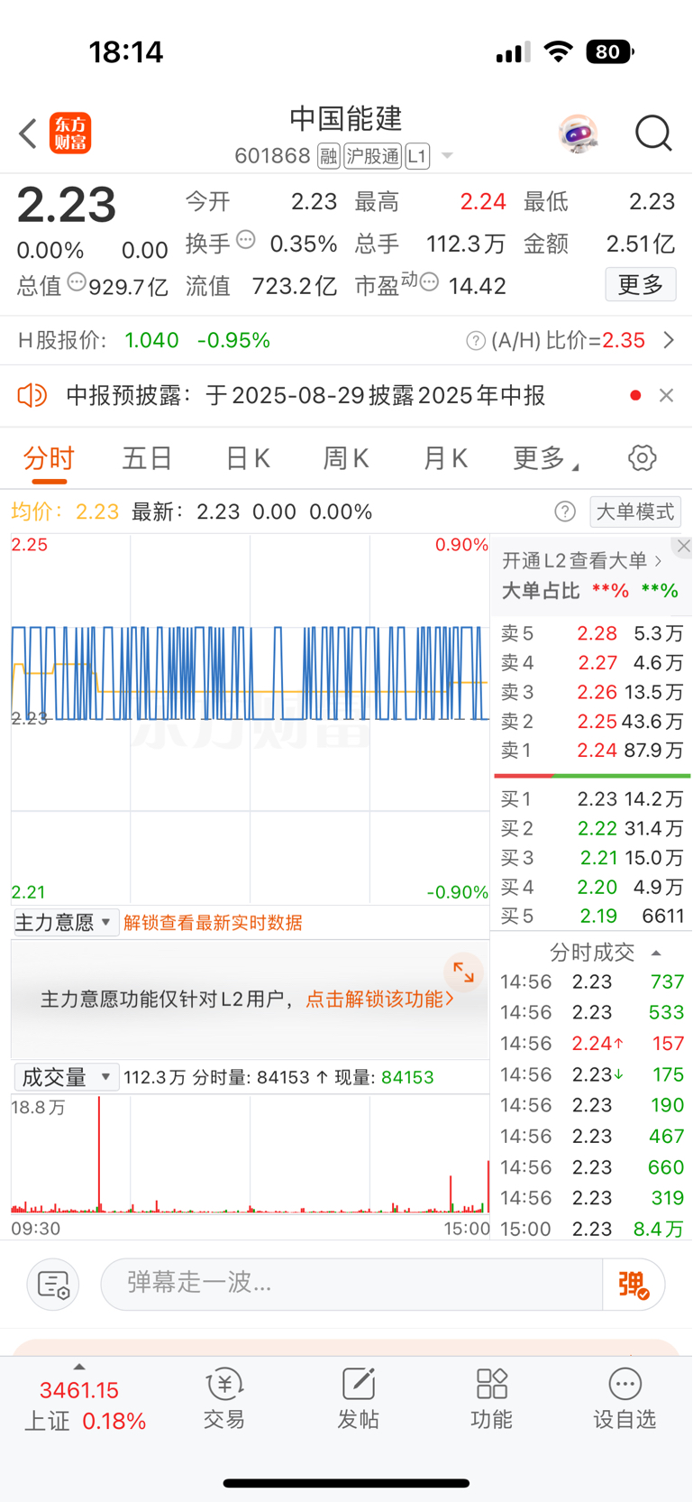Open the barrage list settings icon

click(x=53, y=1284)
